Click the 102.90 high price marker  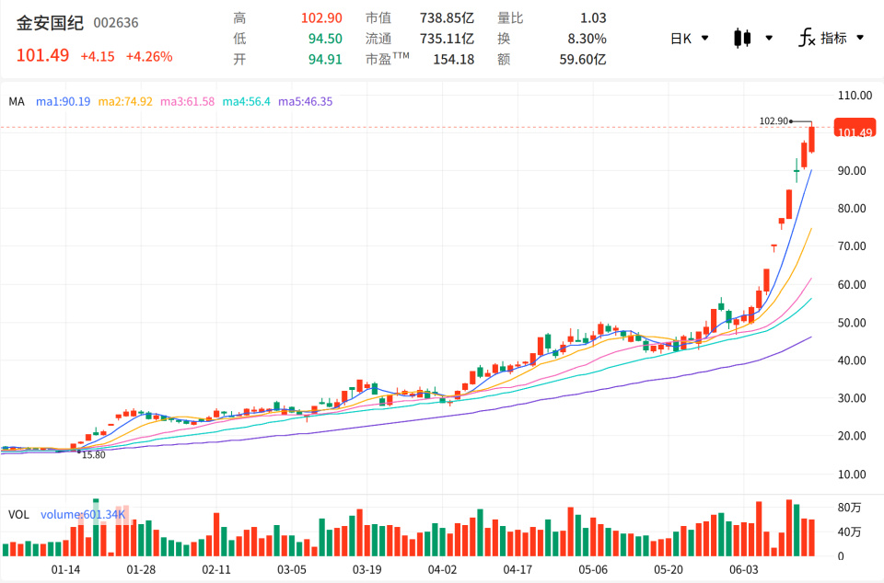click(773, 121)
